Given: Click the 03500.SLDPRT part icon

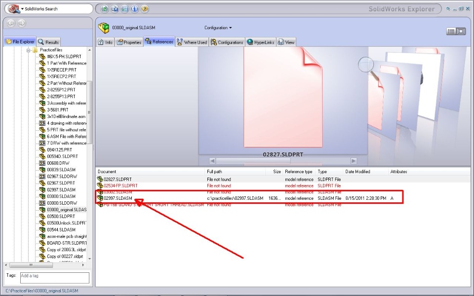Looking at the screenshot, I should [x=42, y=216].
